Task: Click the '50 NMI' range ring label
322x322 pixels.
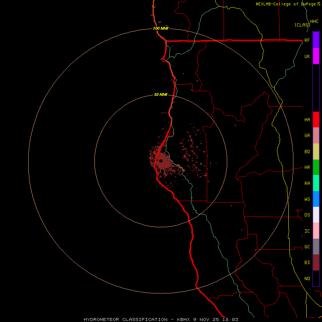Action: 161,94
